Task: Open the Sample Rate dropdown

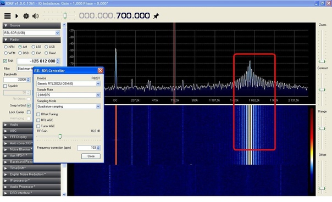Action: pos(68,95)
